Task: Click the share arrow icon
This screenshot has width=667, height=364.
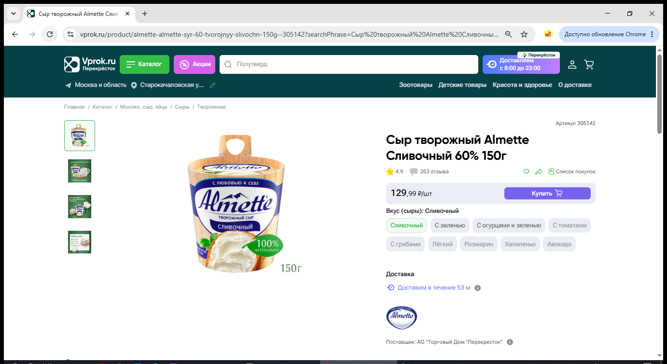Action: click(539, 171)
